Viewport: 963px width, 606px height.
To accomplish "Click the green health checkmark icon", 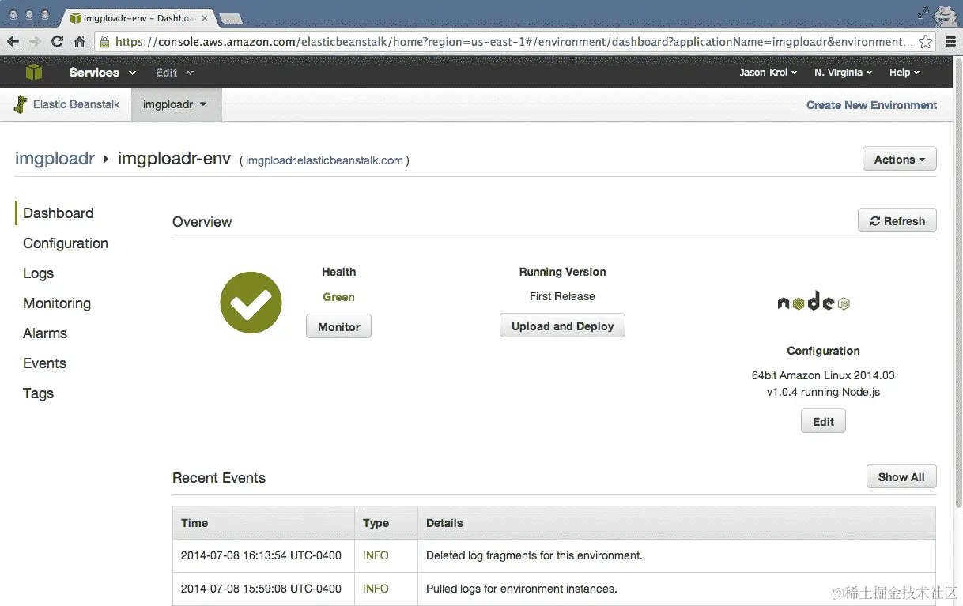I will [x=251, y=303].
